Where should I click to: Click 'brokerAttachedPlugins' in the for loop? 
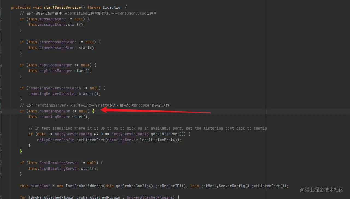tap(150, 197)
